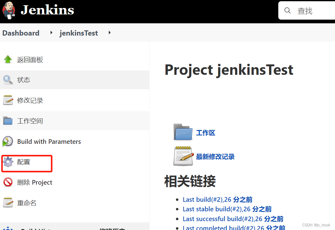Click the Project jenkinsTest heading
Screen dimensions: 335x230
229,70
